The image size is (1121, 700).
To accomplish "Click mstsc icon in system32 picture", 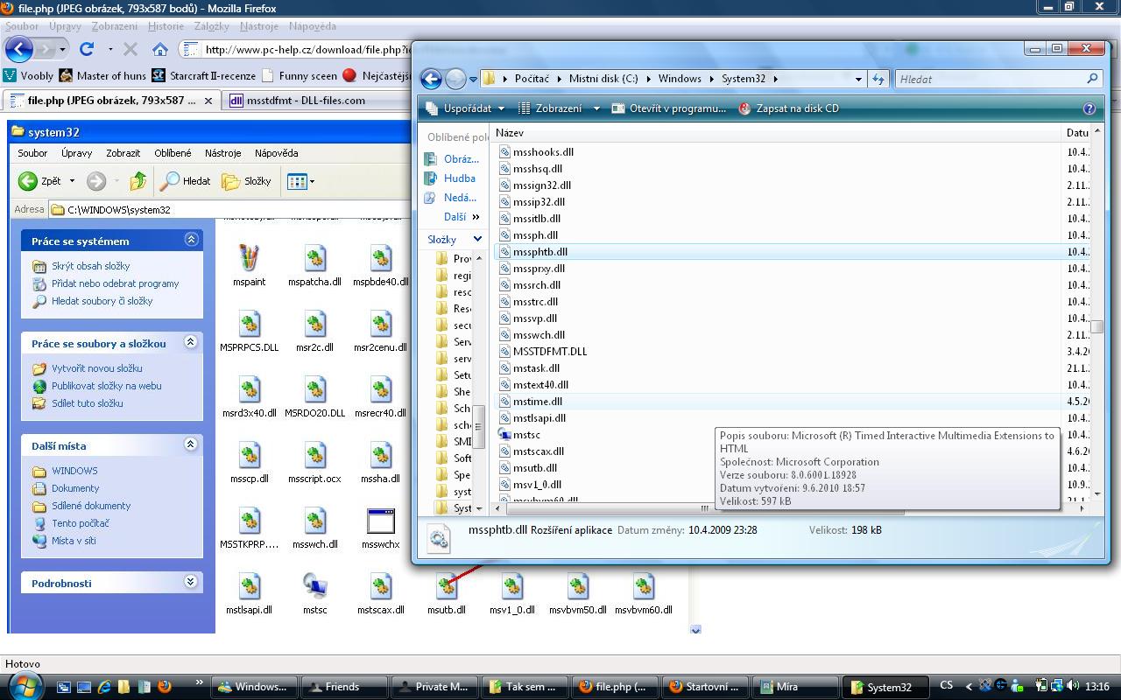I will 314,586.
